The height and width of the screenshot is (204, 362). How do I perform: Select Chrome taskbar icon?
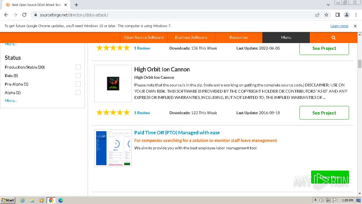point(51,200)
